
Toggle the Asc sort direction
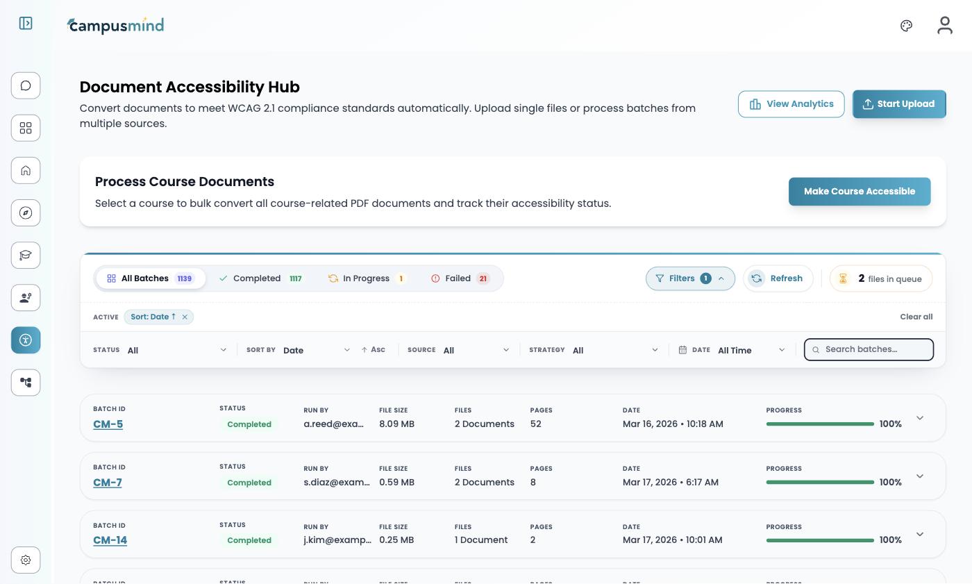pyautogui.click(x=374, y=350)
